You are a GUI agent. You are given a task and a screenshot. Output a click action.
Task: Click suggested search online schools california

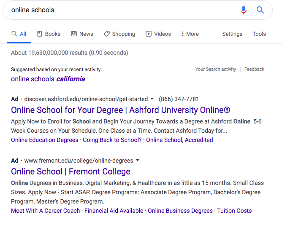[48, 79]
